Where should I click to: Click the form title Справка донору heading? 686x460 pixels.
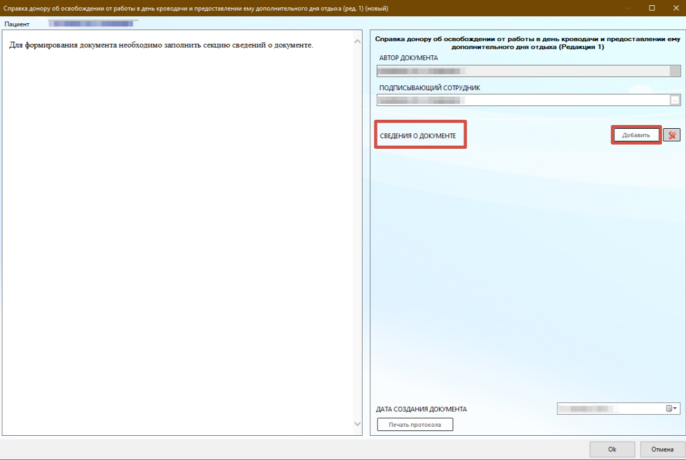pyautogui.click(x=527, y=43)
